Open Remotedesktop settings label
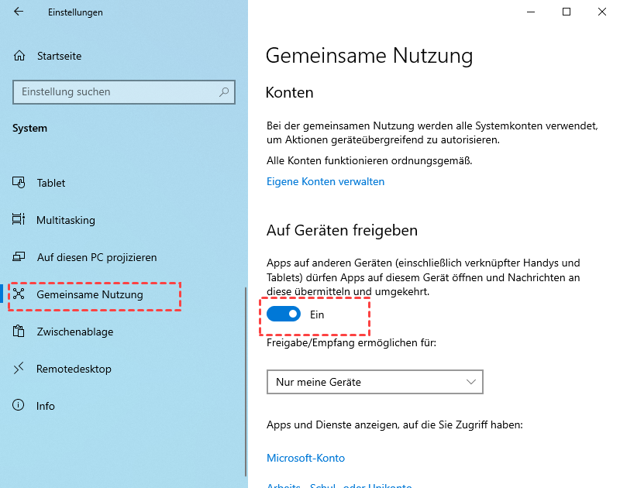 [74, 369]
